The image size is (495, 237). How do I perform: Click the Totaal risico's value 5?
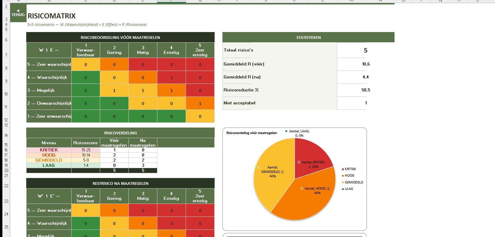pyautogui.click(x=365, y=50)
